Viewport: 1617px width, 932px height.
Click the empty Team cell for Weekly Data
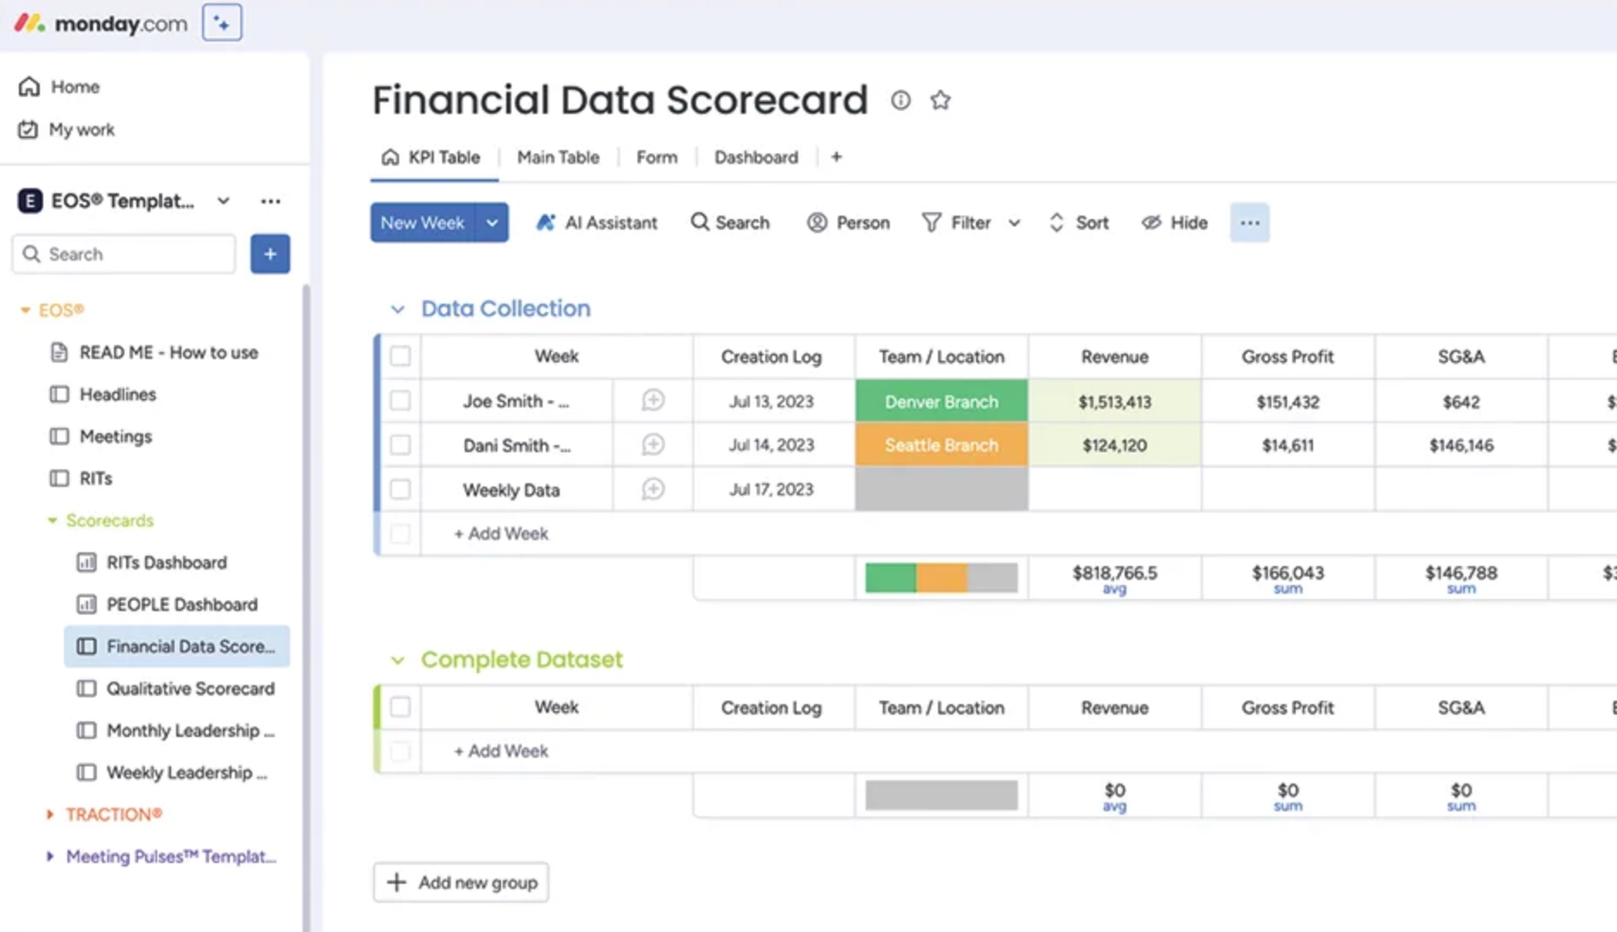(x=942, y=489)
